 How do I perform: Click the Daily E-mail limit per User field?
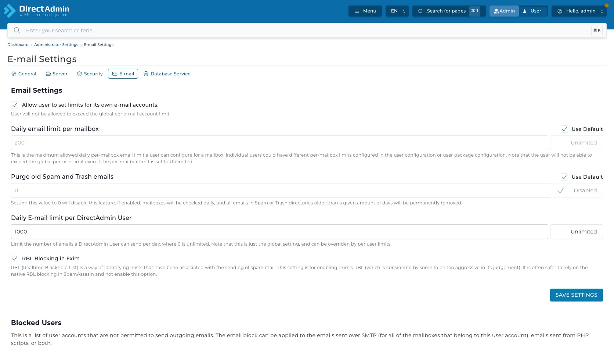[279, 232]
